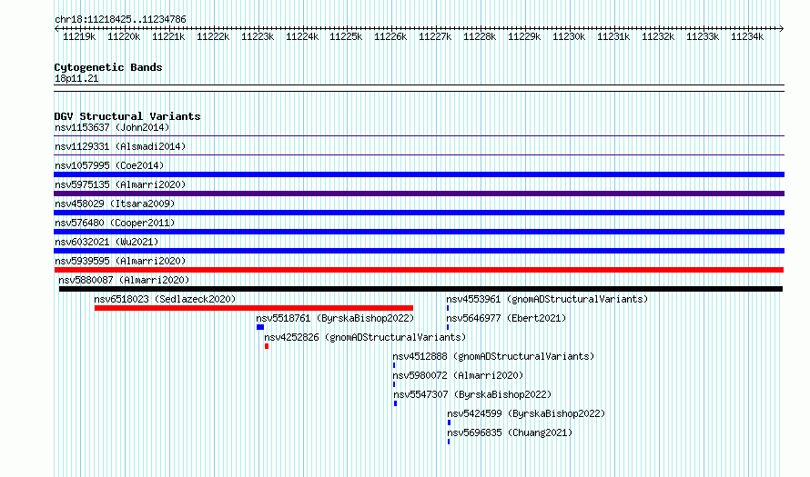Select the nsv6032021 (Wu2021) label
Screen dimensions: 810x477
click(x=106, y=242)
